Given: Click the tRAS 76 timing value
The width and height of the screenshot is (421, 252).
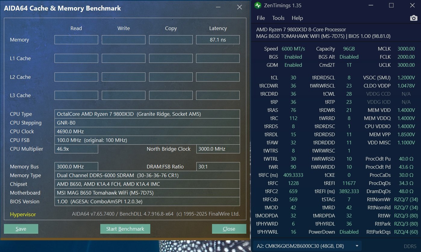Looking at the screenshot, I should coord(293,110).
